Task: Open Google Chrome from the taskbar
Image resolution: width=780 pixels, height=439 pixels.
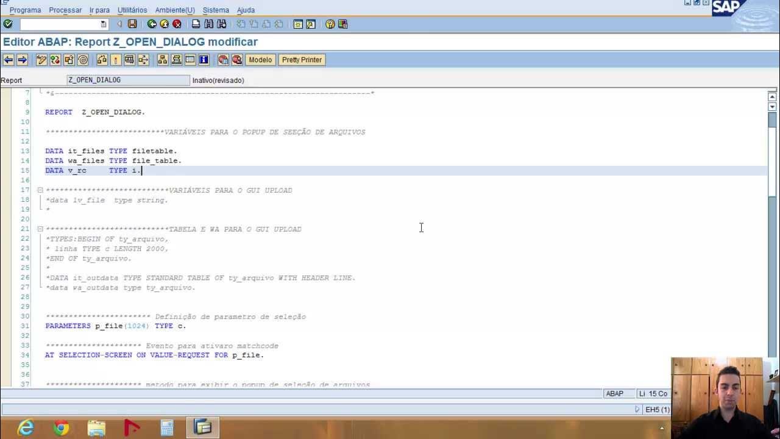Action: [x=61, y=428]
